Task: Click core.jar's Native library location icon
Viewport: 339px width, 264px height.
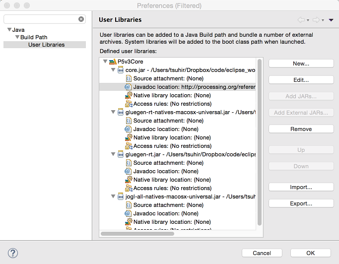Action: [129, 95]
